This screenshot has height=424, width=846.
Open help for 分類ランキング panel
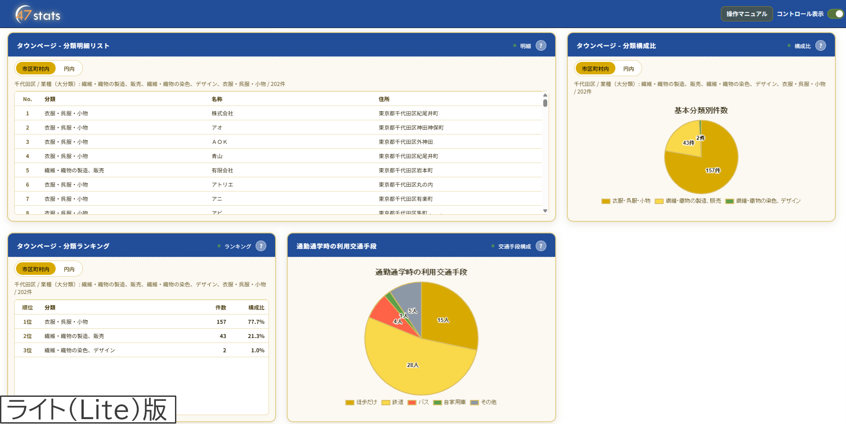pyautogui.click(x=261, y=246)
